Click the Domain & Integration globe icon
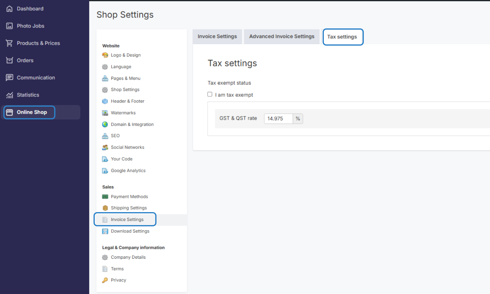The width and height of the screenshot is (490, 294). pos(105,124)
